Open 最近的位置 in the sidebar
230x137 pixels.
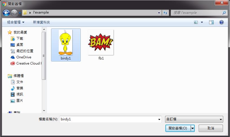[x=25, y=51]
